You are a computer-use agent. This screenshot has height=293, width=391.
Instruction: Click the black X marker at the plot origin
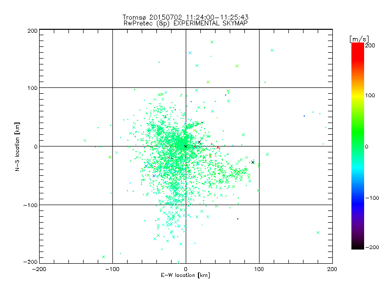point(186,146)
